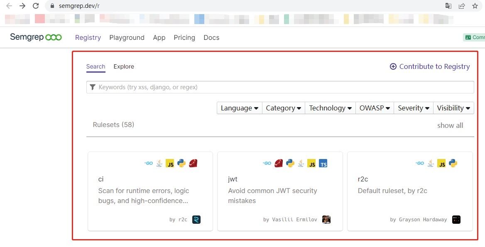Switch to the Explore tab
This screenshot has width=485, height=247.
point(124,66)
